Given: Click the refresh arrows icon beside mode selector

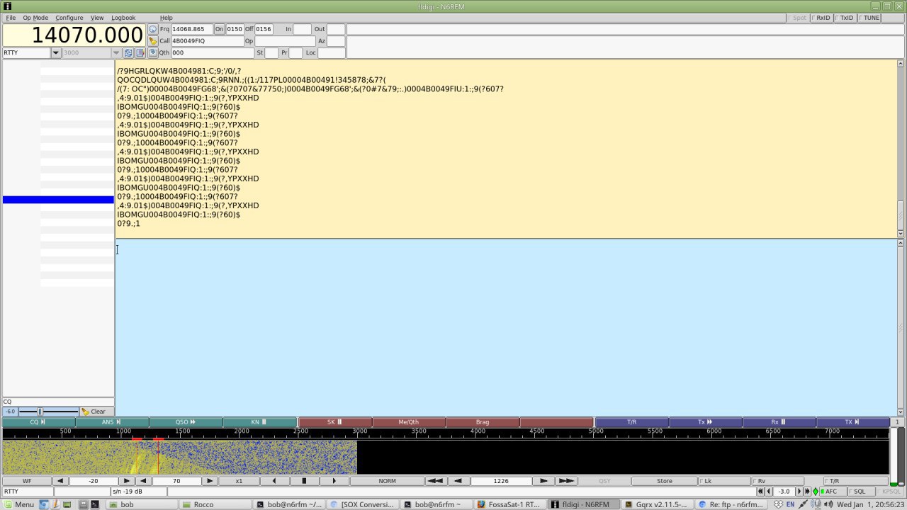Looking at the screenshot, I should click(128, 53).
